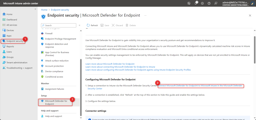Close the Microsoft Defender for Endpoint blade
The width and height of the screenshot is (256, 120).
[250, 15]
